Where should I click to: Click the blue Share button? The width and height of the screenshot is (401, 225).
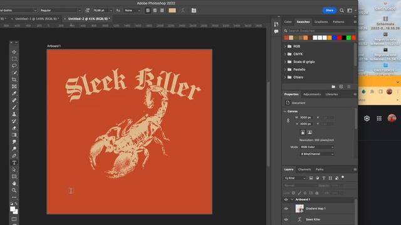click(x=330, y=11)
